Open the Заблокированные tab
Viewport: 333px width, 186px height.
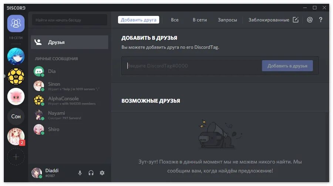tap(269, 20)
